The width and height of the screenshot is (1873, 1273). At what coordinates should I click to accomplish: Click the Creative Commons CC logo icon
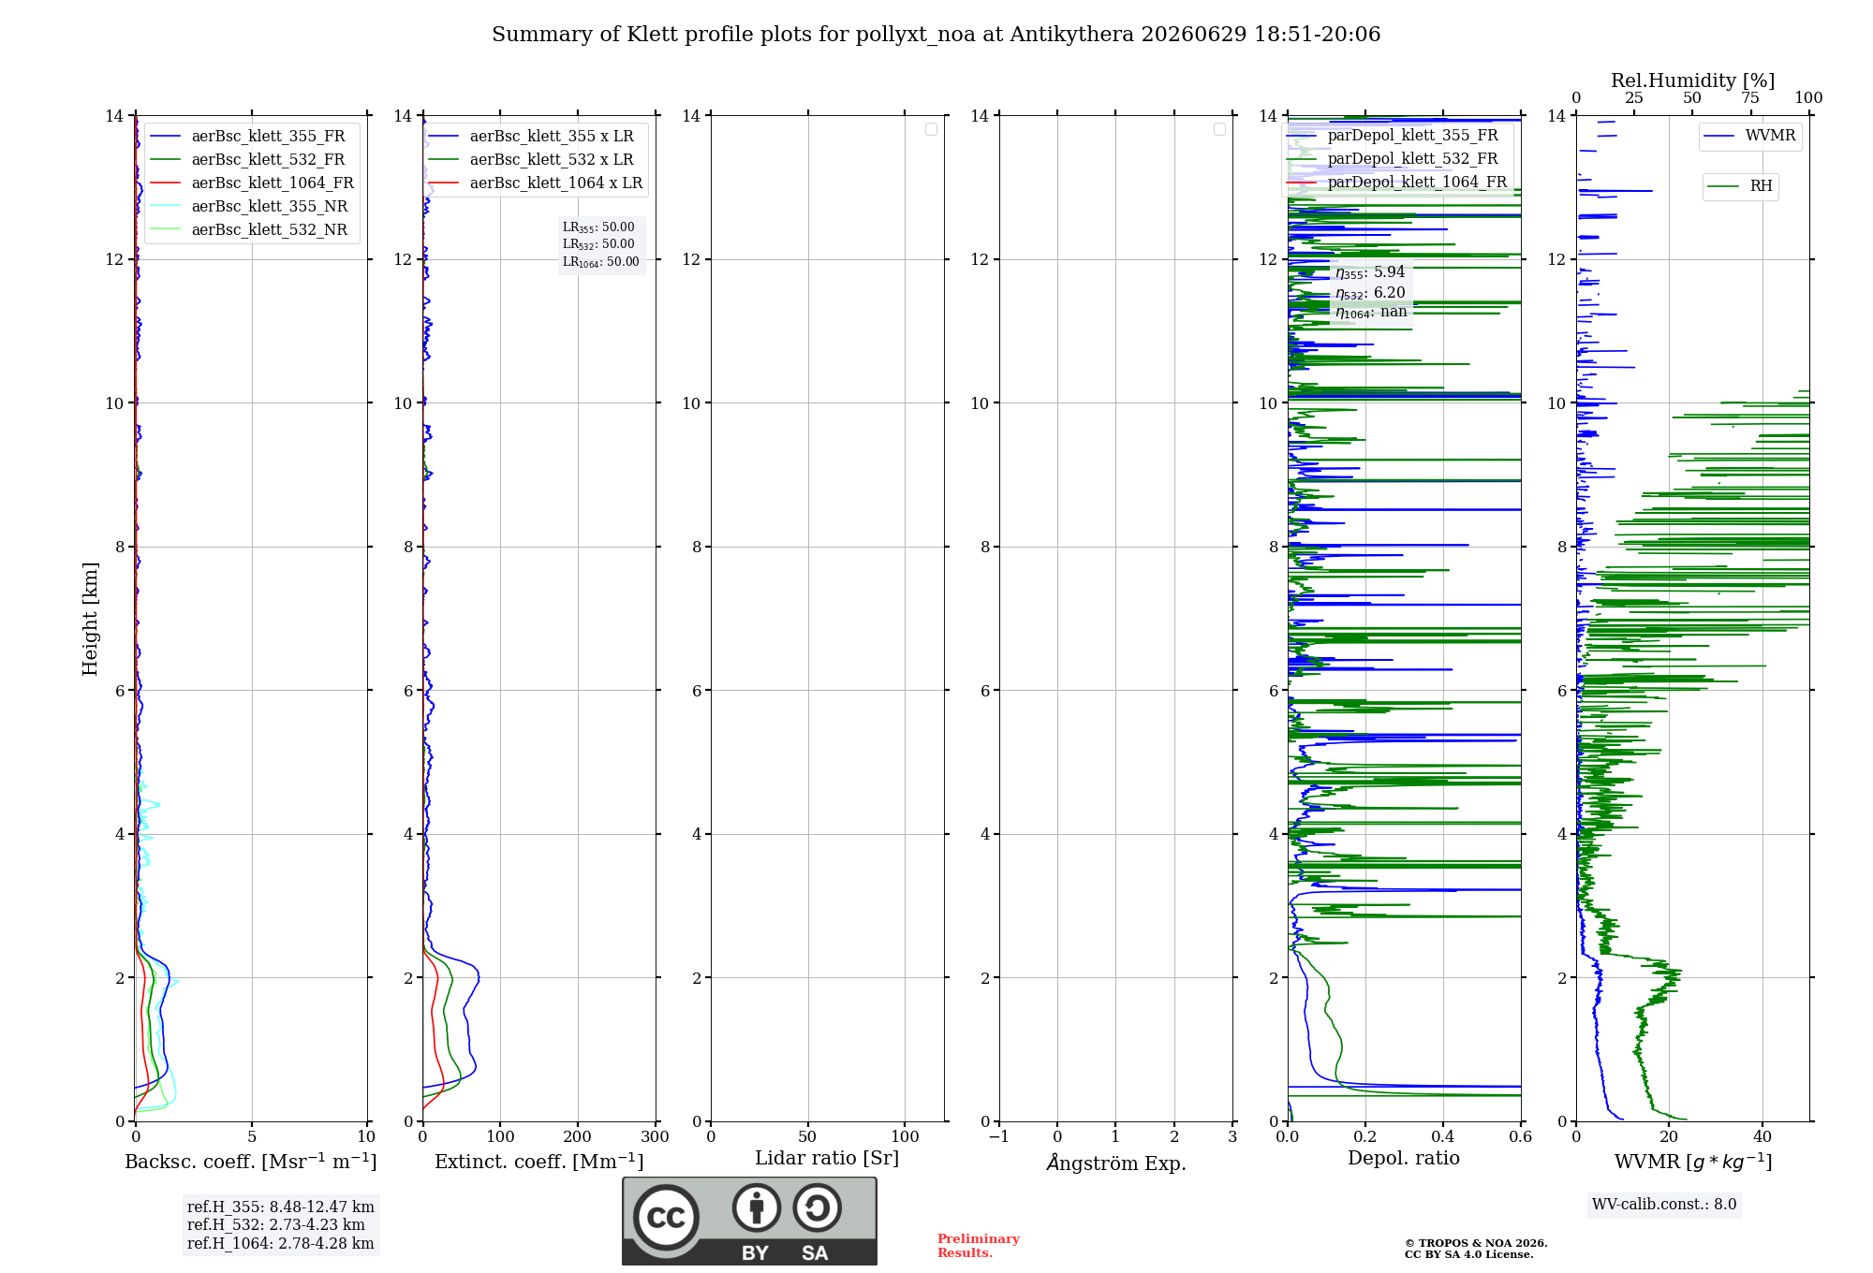(x=666, y=1218)
